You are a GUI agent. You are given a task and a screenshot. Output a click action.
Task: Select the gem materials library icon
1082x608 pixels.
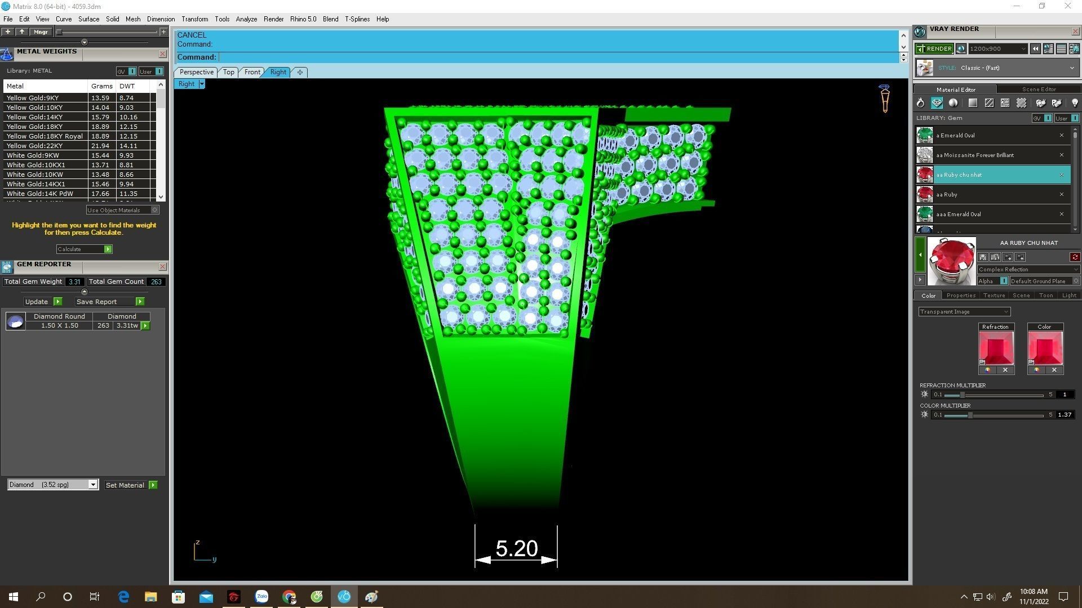pyautogui.click(x=937, y=103)
